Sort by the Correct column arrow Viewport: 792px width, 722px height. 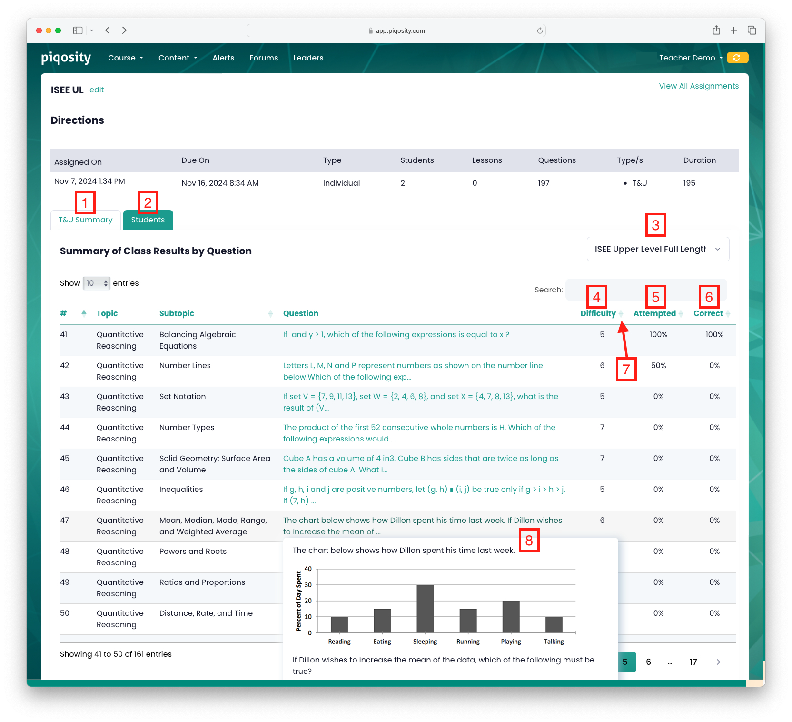point(728,313)
